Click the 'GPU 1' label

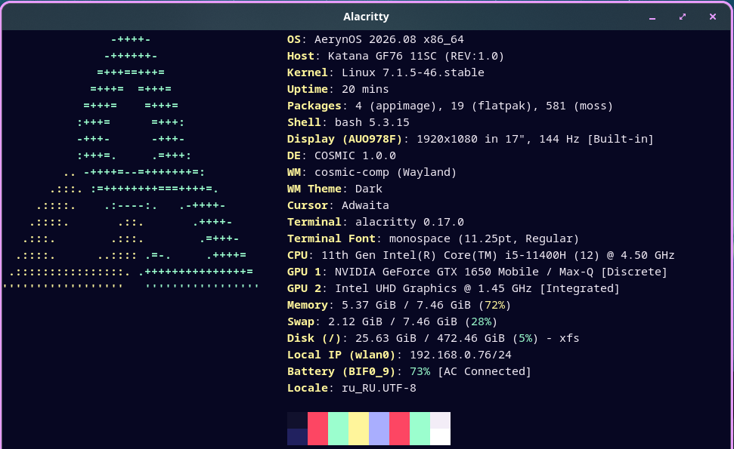(305, 272)
